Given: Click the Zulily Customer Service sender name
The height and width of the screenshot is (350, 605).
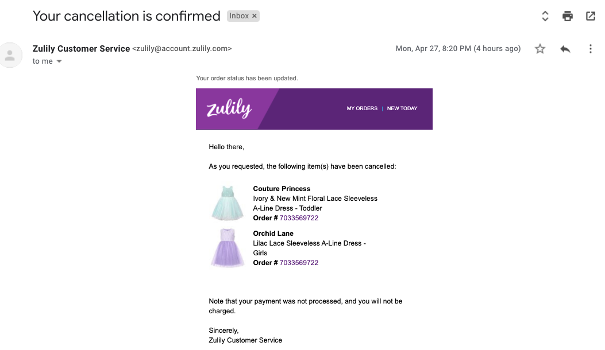Looking at the screenshot, I should (x=81, y=49).
